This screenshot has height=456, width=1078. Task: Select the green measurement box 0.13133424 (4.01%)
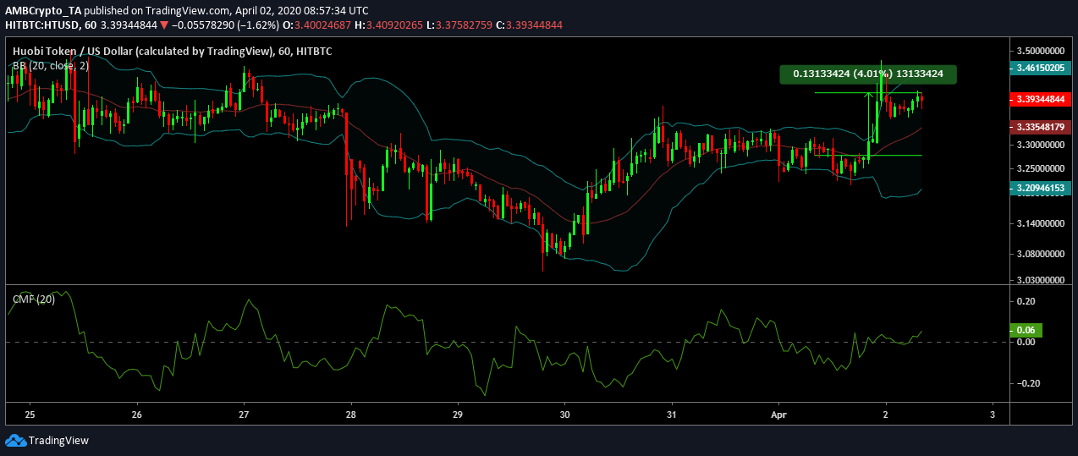point(868,74)
